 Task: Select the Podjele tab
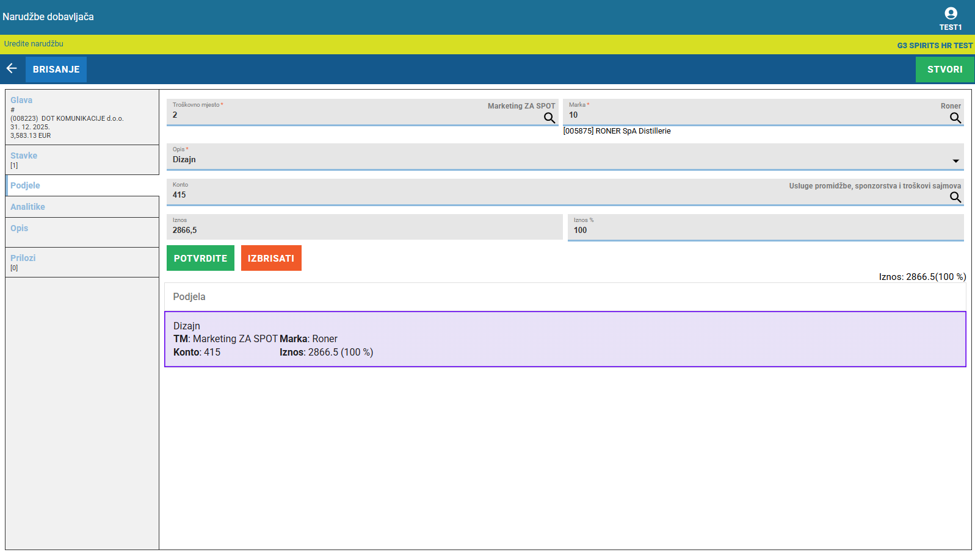click(25, 185)
